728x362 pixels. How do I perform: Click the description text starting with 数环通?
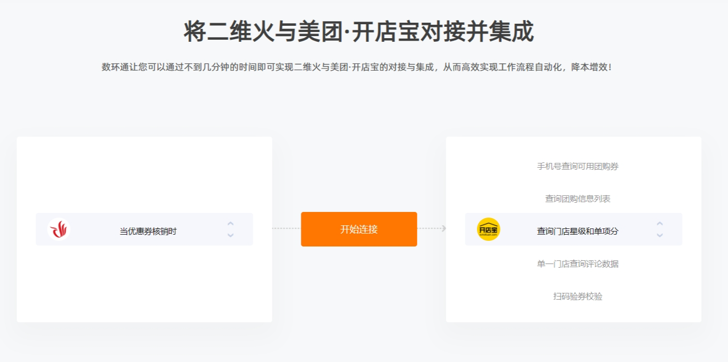coord(357,67)
